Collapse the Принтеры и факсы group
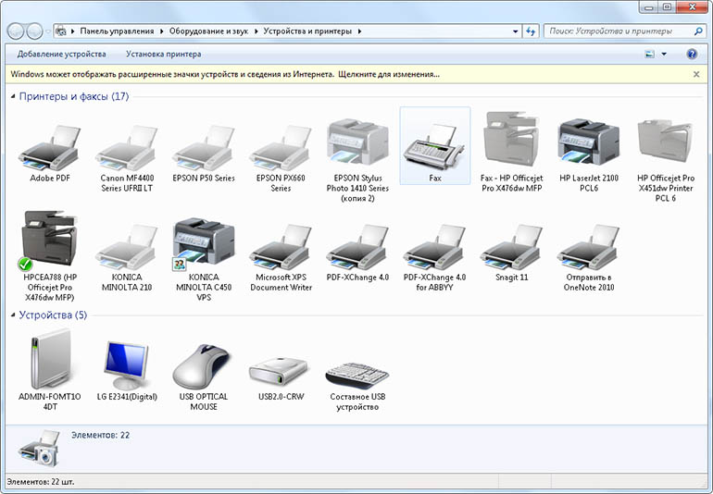 click(x=13, y=96)
